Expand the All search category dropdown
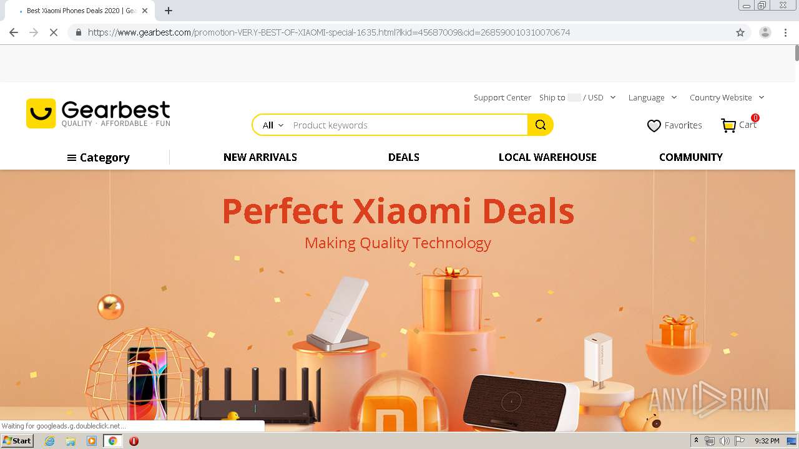This screenshot has height=449, width=799. click(273, 125)
